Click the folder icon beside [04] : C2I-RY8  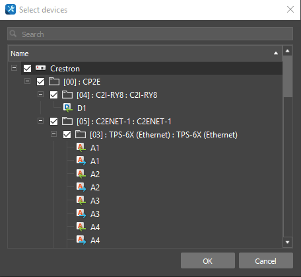tap(67, 95)
